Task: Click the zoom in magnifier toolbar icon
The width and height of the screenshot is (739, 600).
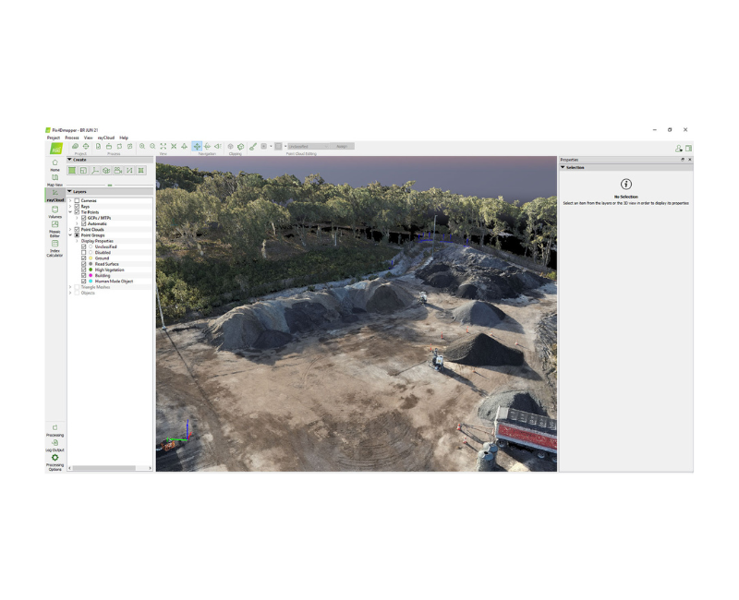Action: click(x=142, y=147)
